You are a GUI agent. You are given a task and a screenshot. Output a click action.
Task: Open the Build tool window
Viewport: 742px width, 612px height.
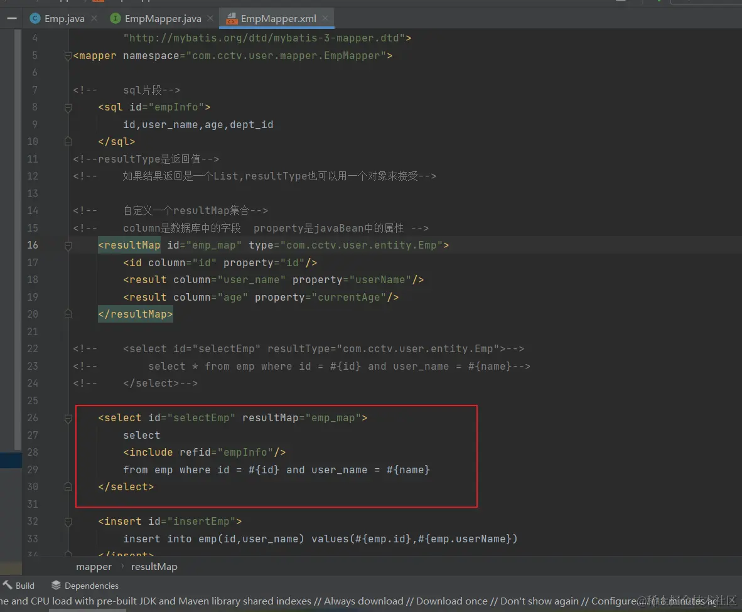19,586
